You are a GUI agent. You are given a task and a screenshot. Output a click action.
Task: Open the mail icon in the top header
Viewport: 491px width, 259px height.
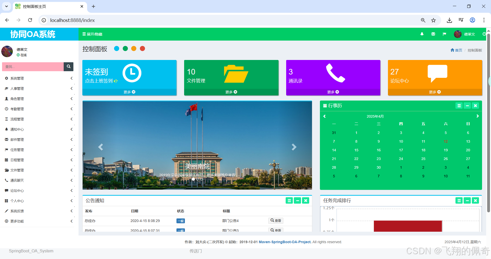click(433, 34)
